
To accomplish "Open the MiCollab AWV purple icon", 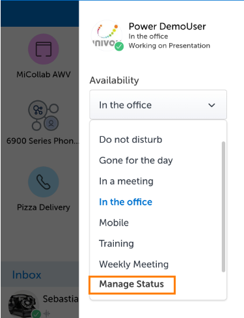I will point(44,49).
